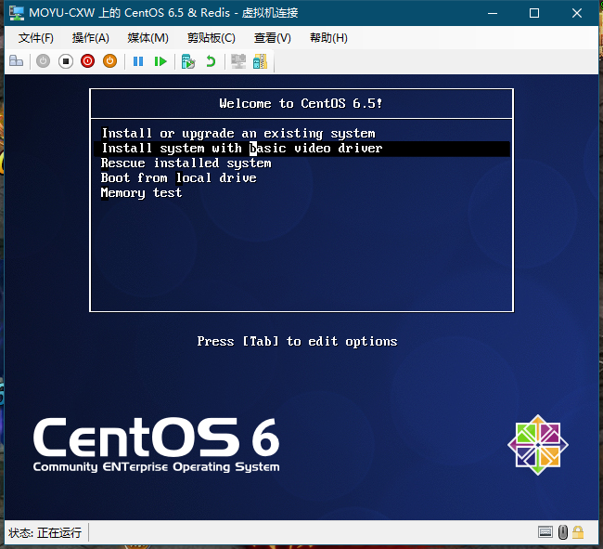Screen dimensions: 603x549
Task: Click the red Shut Down icon
Action: (x=88, y=61)
